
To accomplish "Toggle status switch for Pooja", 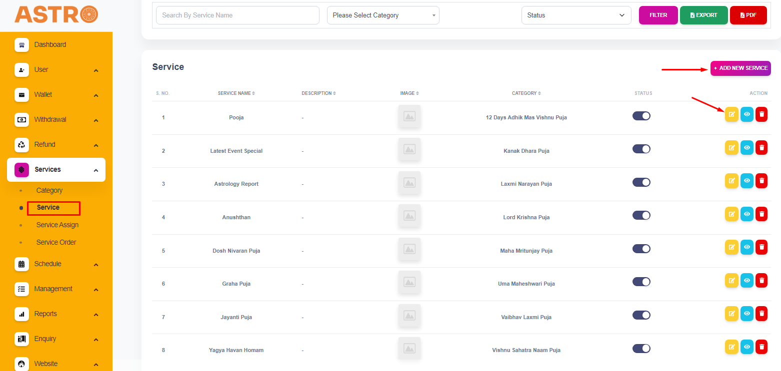I will point(641,116).
